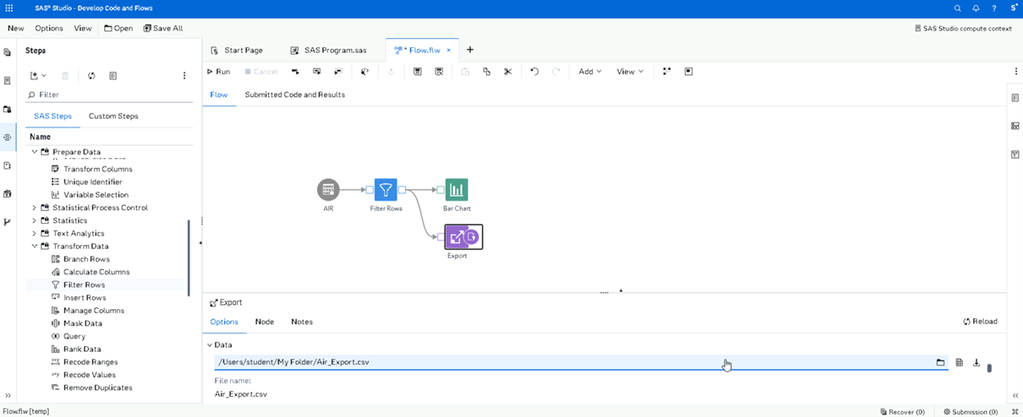Cut the selected node with scissors icon
Image resolution: width=1023 pixels, height=417 pixels.
click(x=508, y=72)
